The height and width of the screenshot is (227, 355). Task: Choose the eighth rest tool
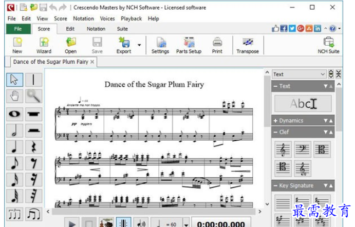[33, 163]
